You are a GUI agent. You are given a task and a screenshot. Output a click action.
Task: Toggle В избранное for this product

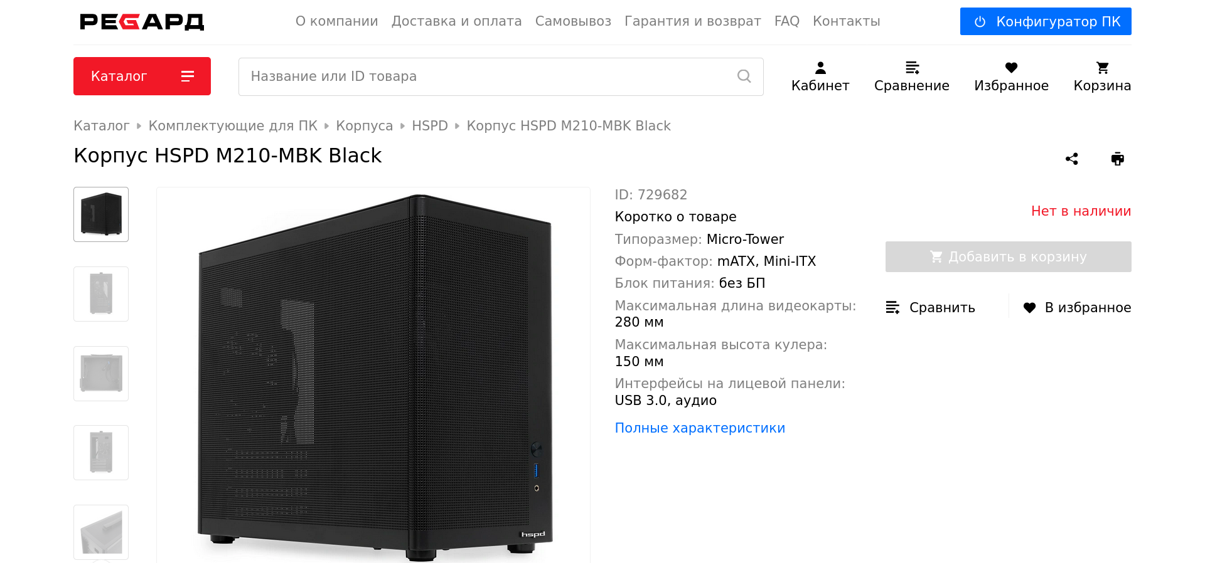(1077, 307)
